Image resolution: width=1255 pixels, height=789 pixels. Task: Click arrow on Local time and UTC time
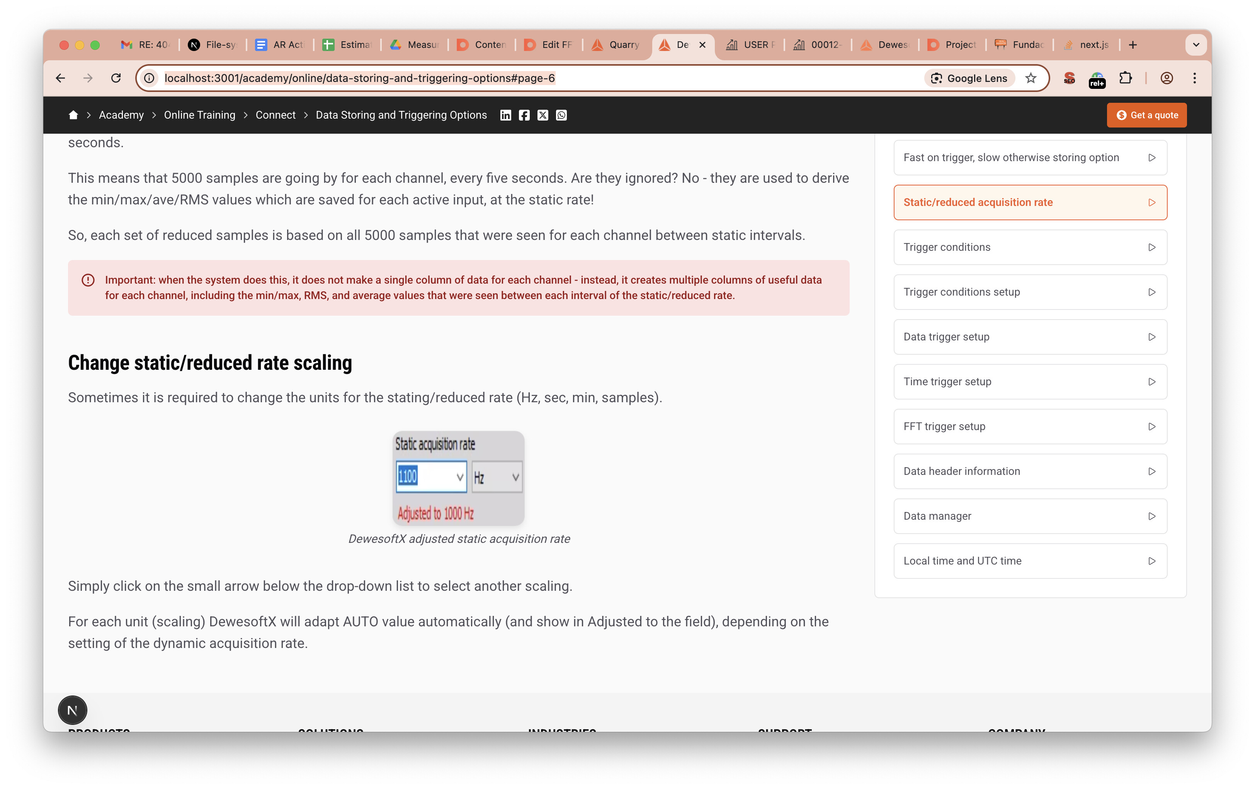[1152, 561]
